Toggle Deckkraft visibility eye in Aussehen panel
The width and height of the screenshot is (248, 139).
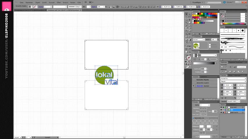click(x=194, y=86)
